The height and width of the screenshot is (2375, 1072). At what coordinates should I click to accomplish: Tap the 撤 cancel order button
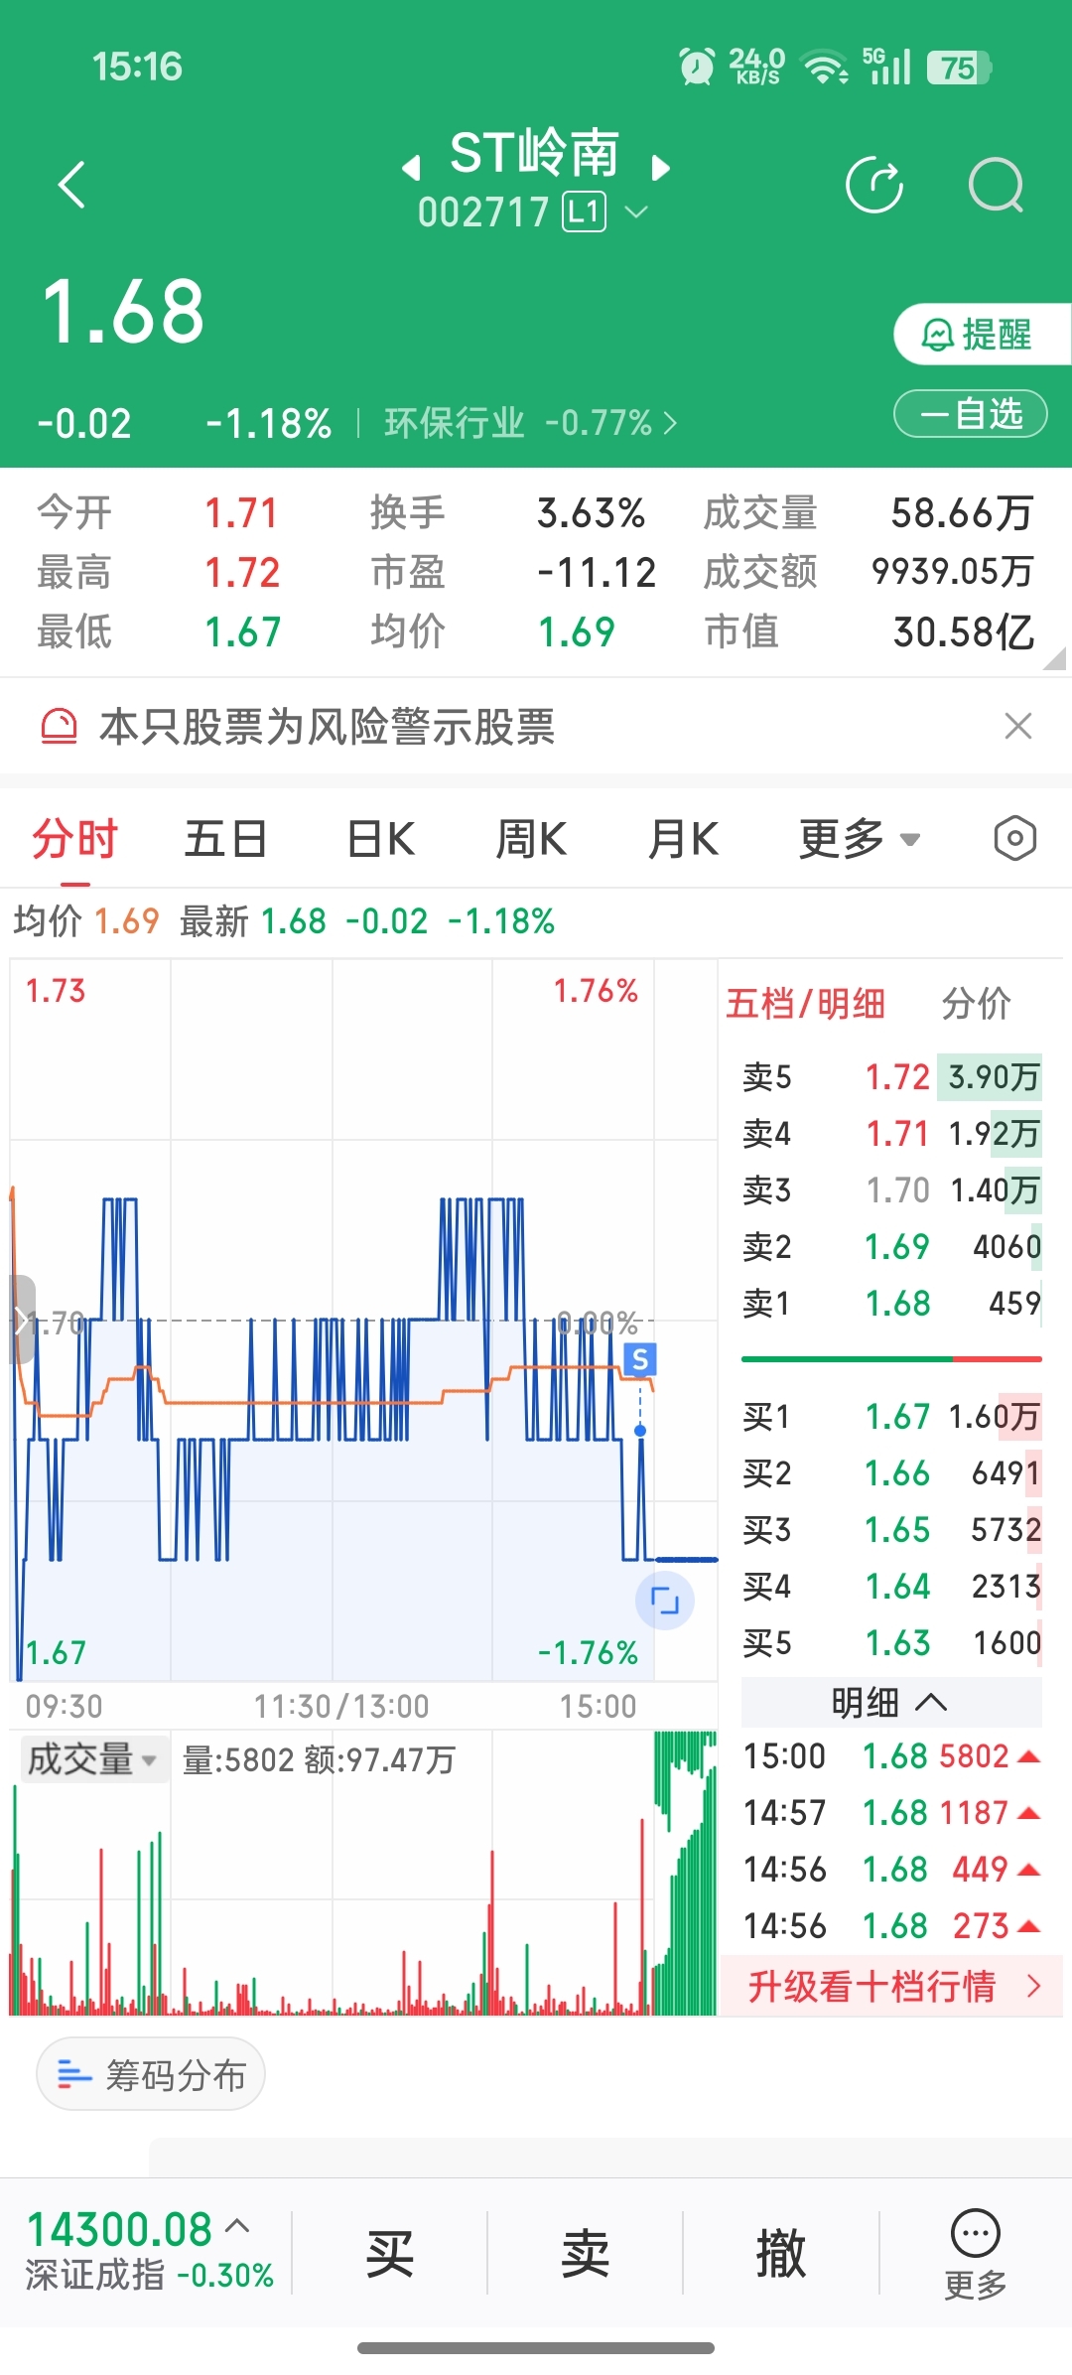781,2253
